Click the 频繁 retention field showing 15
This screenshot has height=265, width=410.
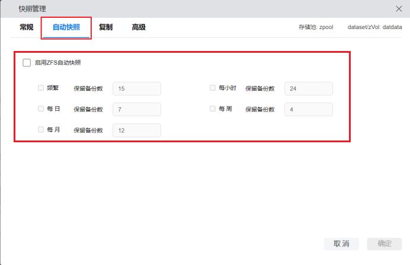137,88
